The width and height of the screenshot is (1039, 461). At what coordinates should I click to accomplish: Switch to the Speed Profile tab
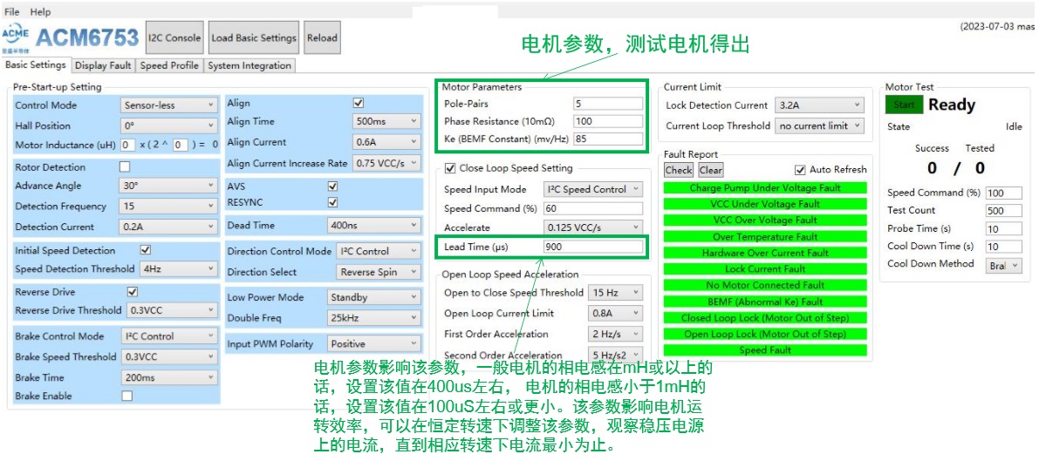[x=169, y=65]
